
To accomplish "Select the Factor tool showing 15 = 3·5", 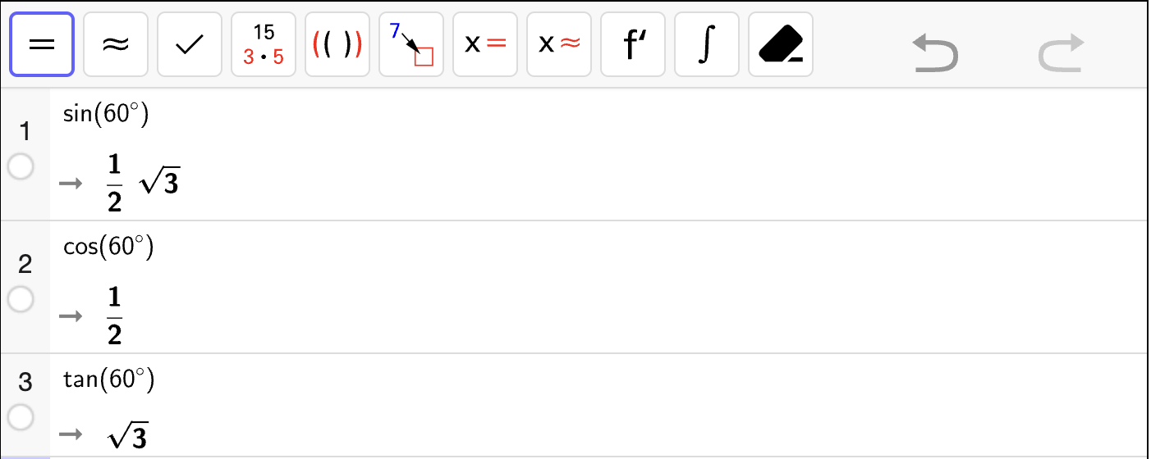I will tap(264, 44).
